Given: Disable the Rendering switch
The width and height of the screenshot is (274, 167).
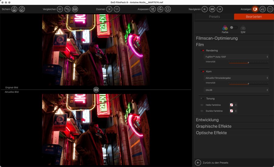Looking at the screenshot, I should point(202,50).
